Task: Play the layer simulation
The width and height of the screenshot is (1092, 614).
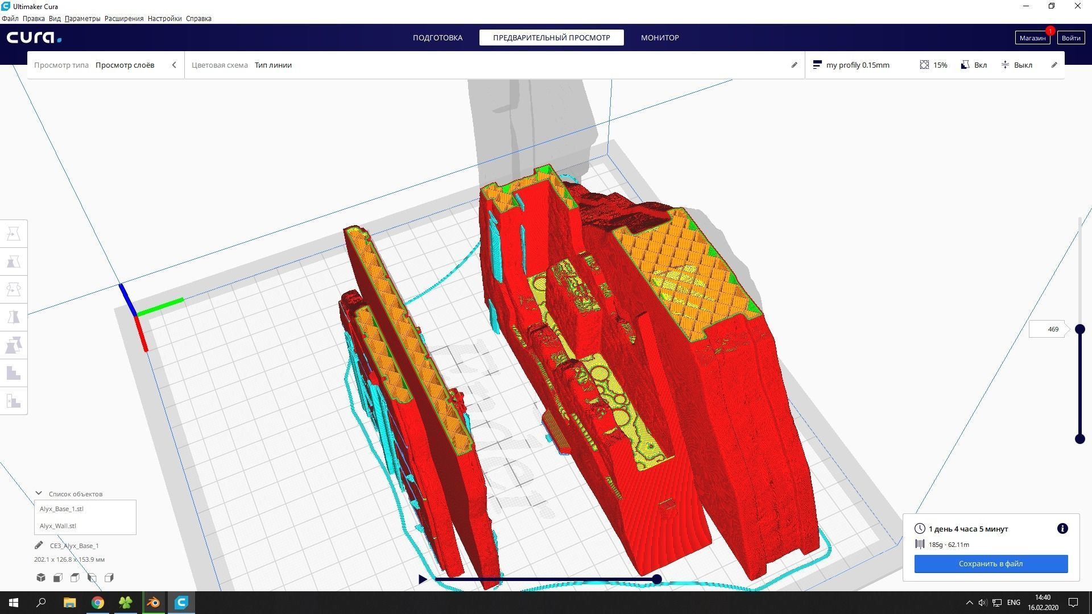Action: pos(423,579)
